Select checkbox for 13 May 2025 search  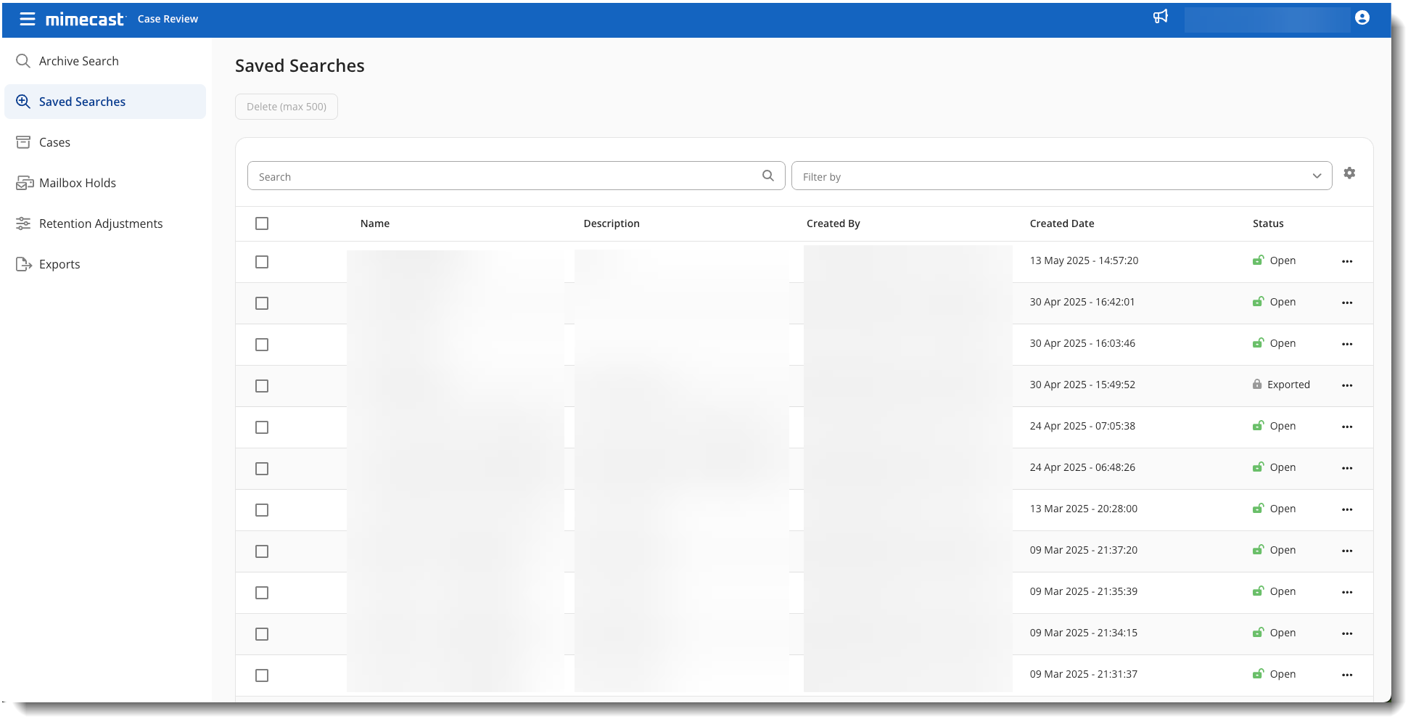tap(262, 262)
